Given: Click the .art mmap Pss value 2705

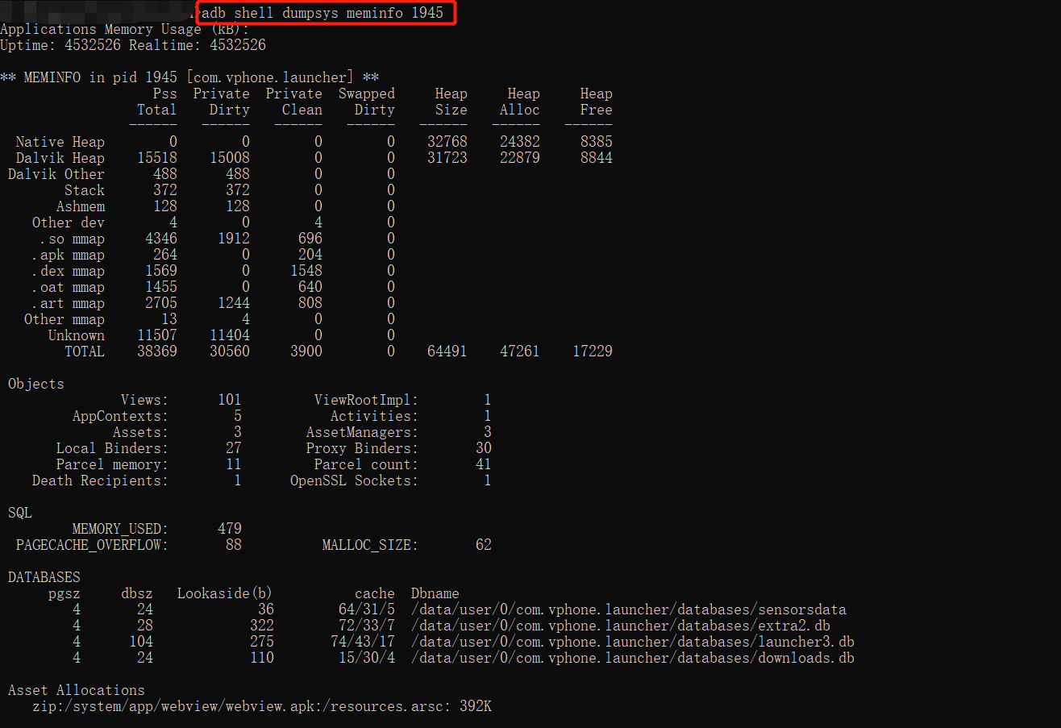Looking at the screenshot, I should pyautogui.click(x=161, y=303).
